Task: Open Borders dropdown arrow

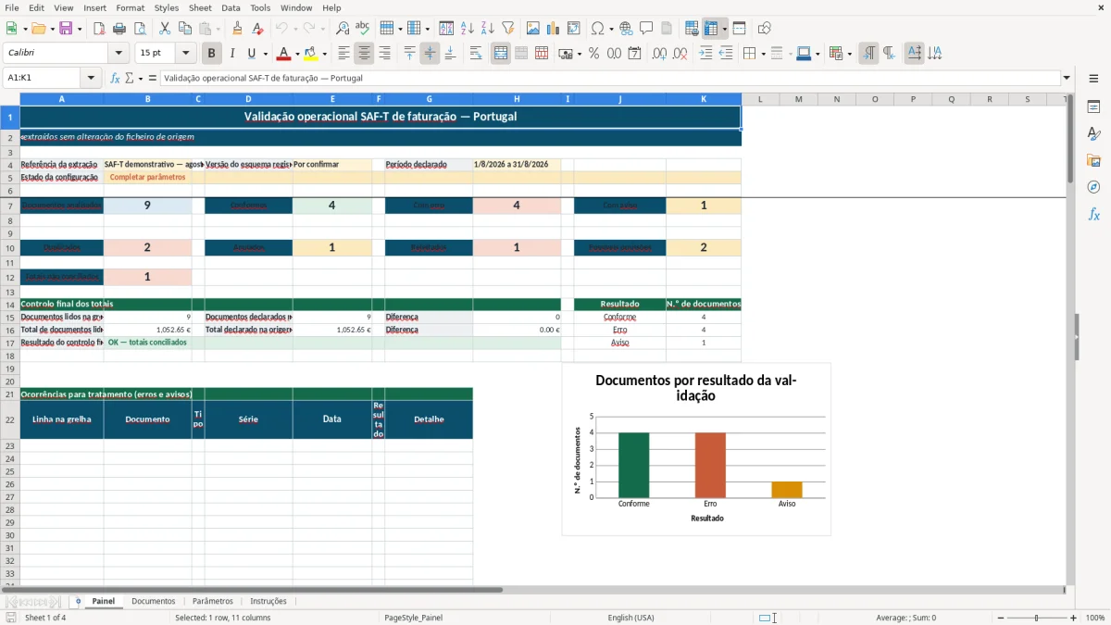Action: (762, 54)
